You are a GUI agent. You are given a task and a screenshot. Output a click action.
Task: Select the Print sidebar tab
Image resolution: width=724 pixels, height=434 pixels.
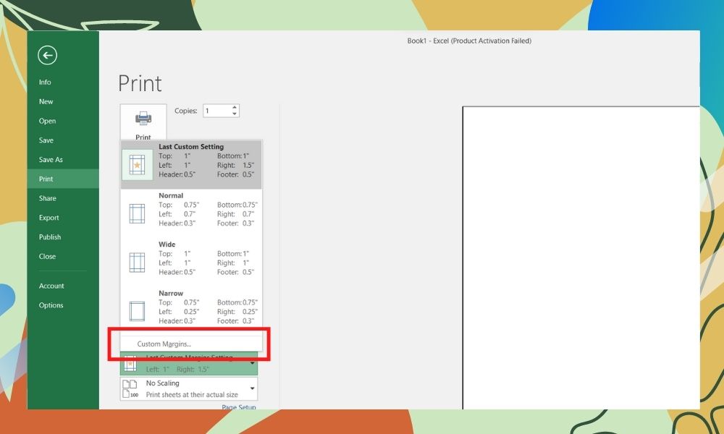click(x=63, y=179)
